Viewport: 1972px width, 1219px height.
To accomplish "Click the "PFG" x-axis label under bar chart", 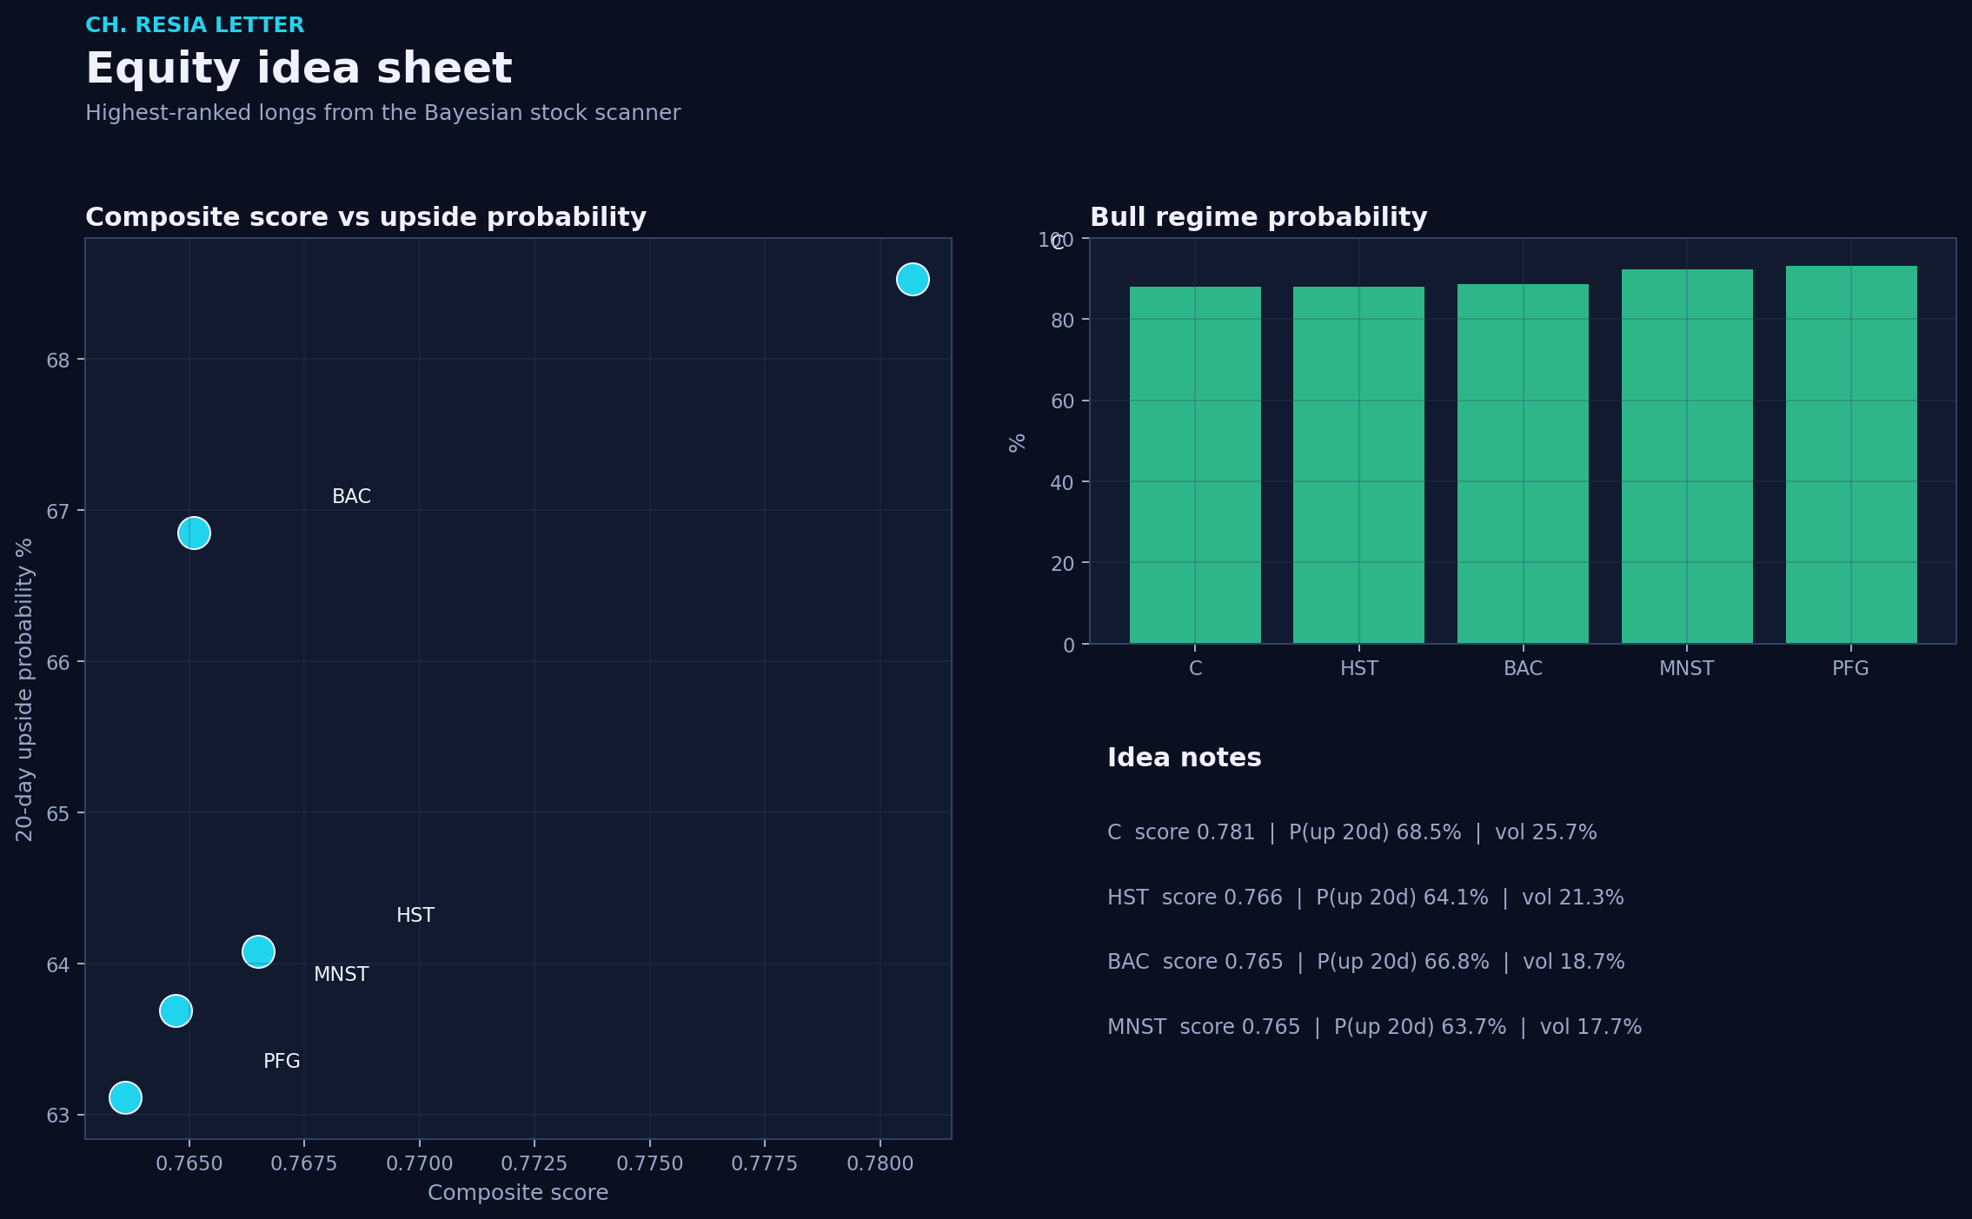I will [x=1851, y=669].
